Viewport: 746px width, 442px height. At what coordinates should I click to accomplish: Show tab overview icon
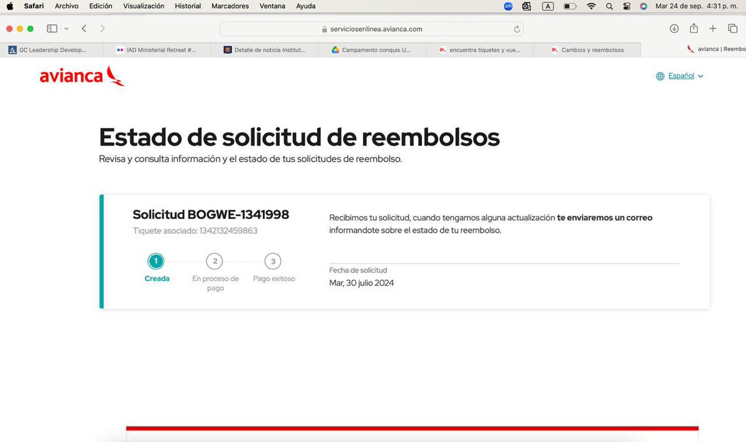732,29
